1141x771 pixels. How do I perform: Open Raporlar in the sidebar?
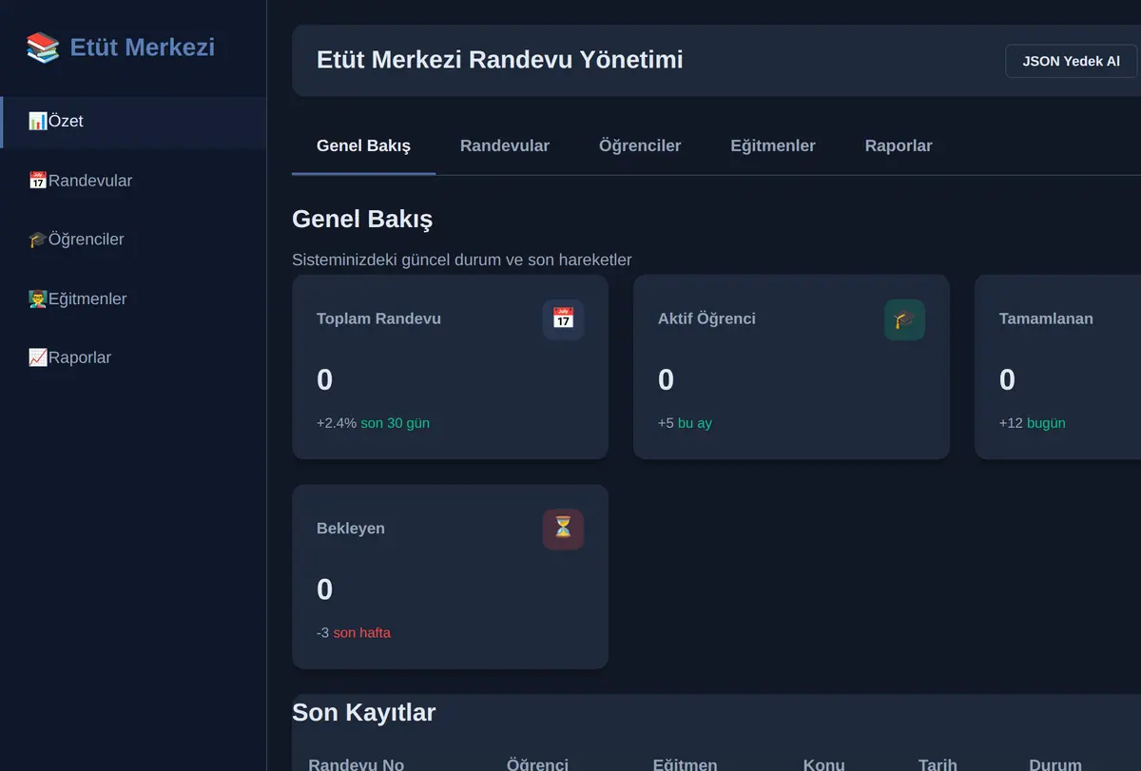tap(133, 357)
